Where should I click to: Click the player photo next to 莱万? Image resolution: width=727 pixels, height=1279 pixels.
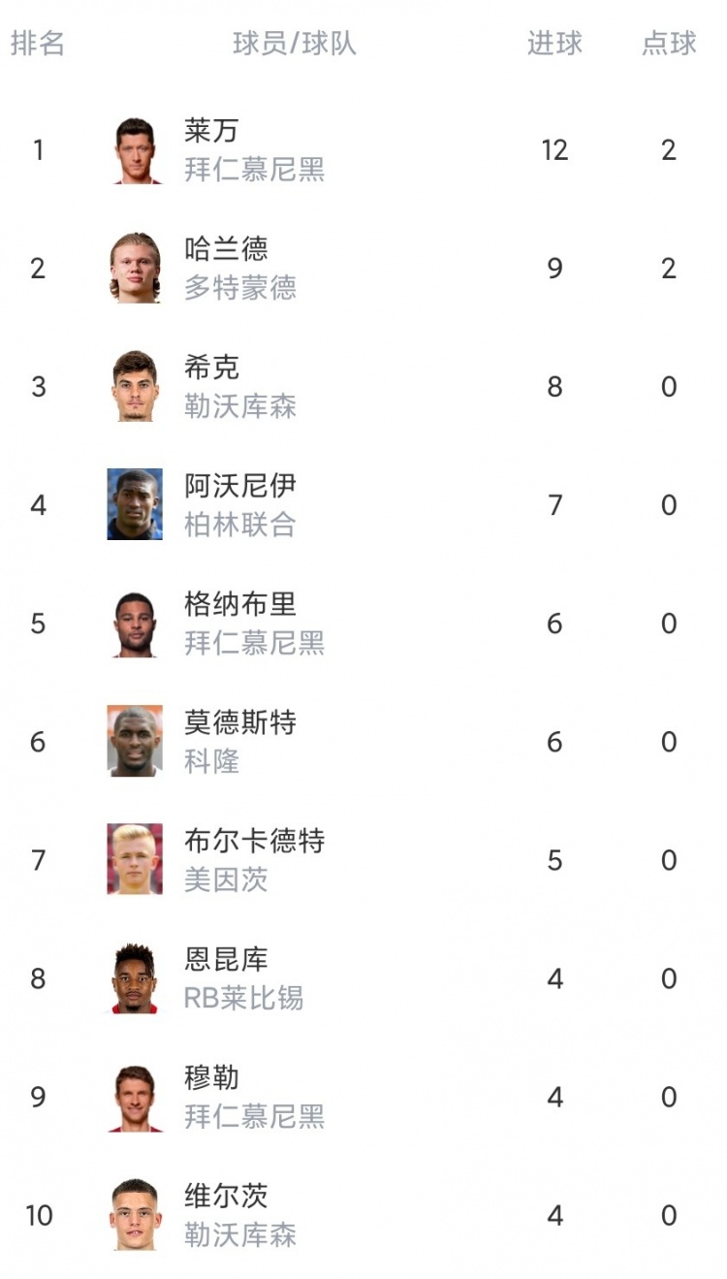coord(135,150)
